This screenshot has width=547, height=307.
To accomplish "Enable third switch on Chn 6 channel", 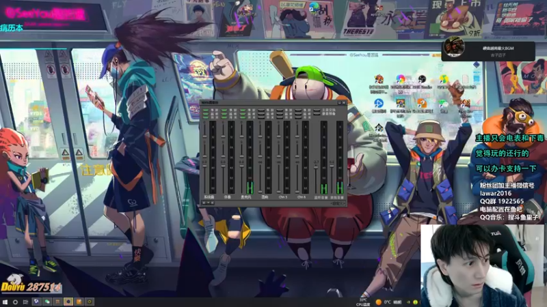I will (299, 117).
